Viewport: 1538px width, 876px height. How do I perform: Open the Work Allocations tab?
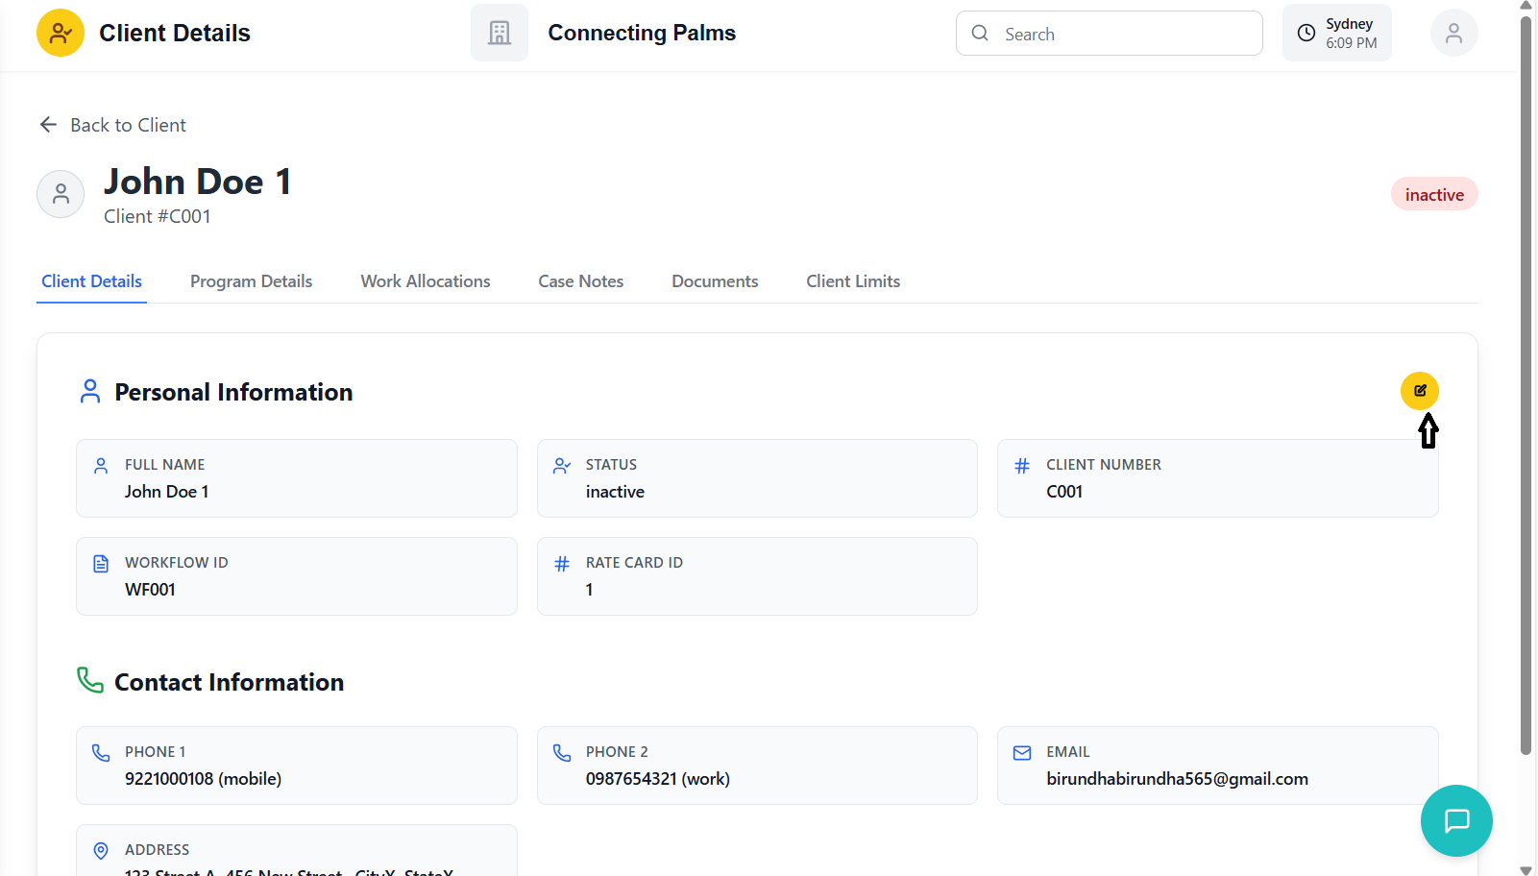coord(425,281)
